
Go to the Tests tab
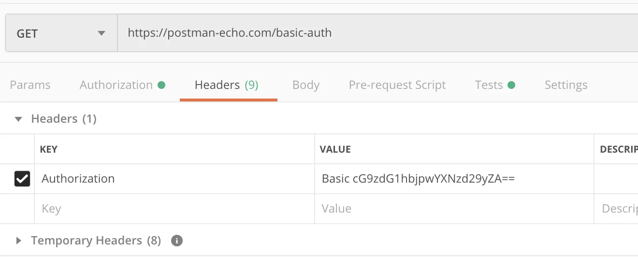pyautogui.click(x=489, y=85)
